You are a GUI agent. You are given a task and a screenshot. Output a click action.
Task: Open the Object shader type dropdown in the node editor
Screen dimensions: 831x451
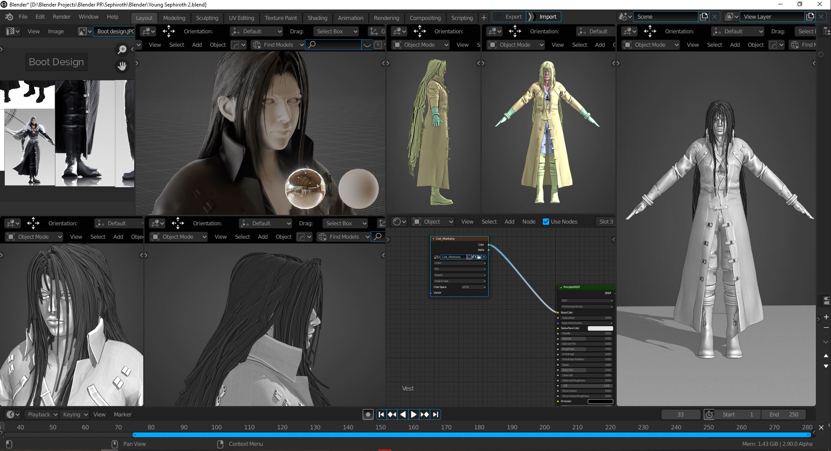click(432, 221)
